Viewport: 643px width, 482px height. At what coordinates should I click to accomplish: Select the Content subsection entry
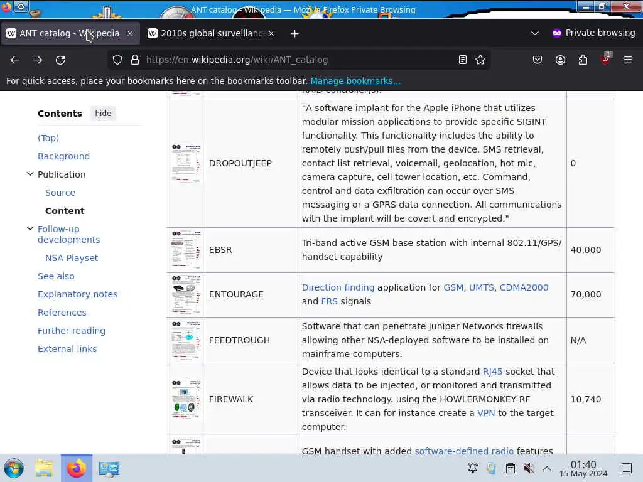click(x=65, y=211)
